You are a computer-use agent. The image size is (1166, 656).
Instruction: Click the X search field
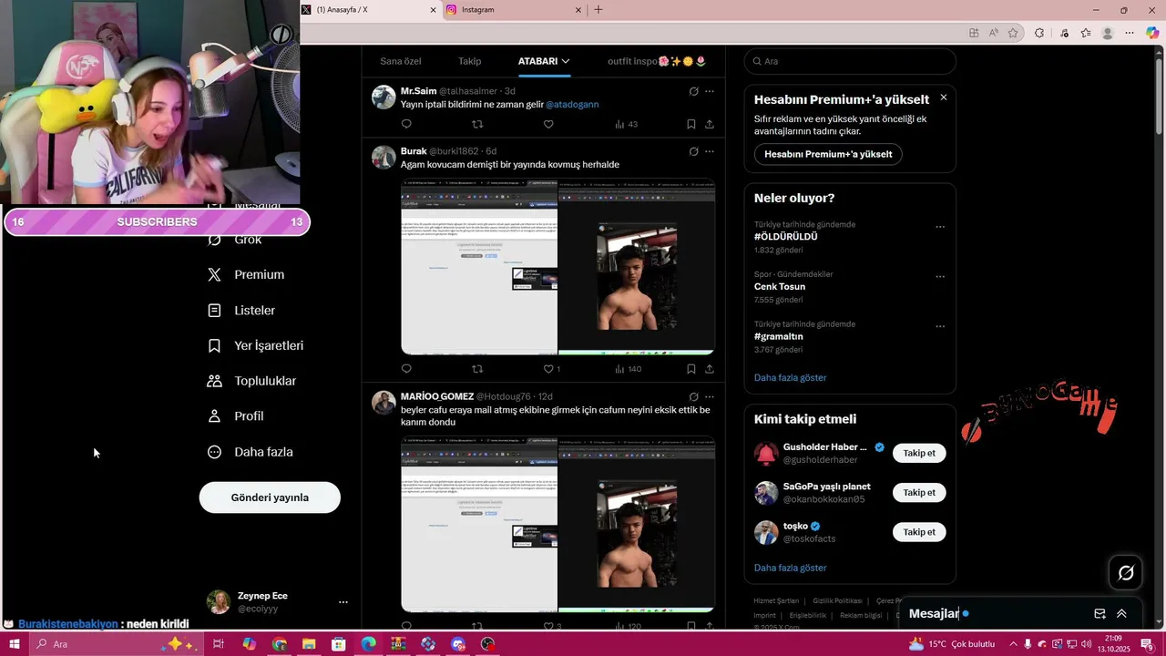point(850,61)
